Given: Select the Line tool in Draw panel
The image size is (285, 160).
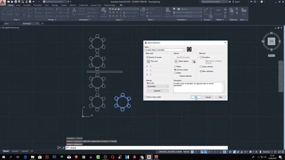Looking at the screenshot, I should point(4,12).
